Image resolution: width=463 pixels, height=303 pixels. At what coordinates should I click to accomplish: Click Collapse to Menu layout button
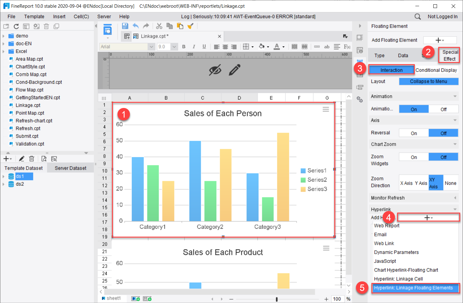(429, 81)
